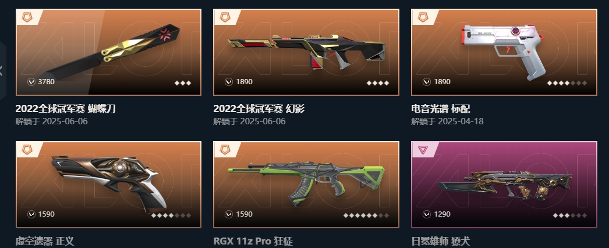
Task: Expand the collapsed side panel handle
Action: coord(2,70)
